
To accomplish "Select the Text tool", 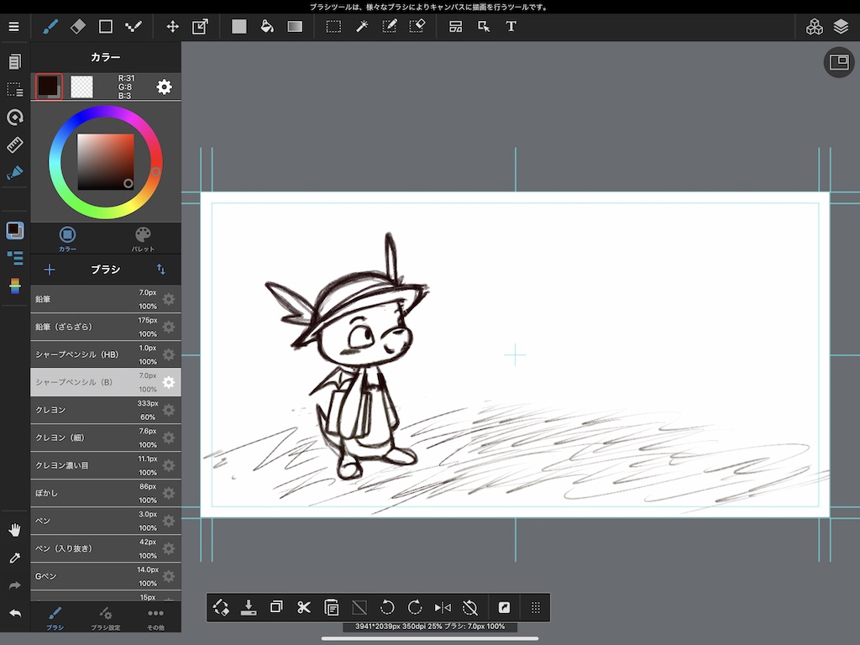I will click(511, 26).
